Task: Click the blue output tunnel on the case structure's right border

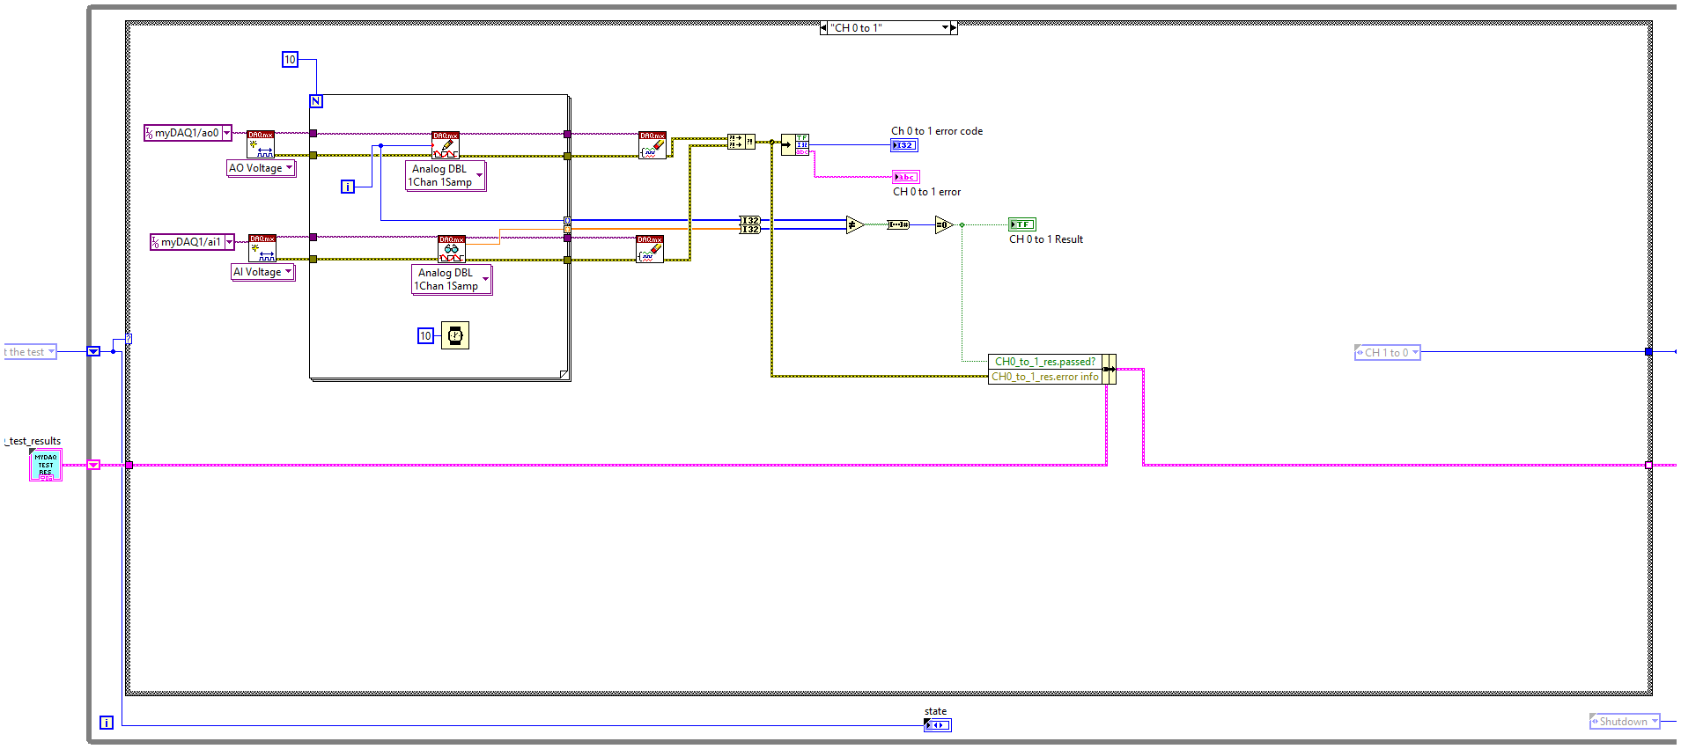Action: pyautogui.click(x=1648, y=352)
